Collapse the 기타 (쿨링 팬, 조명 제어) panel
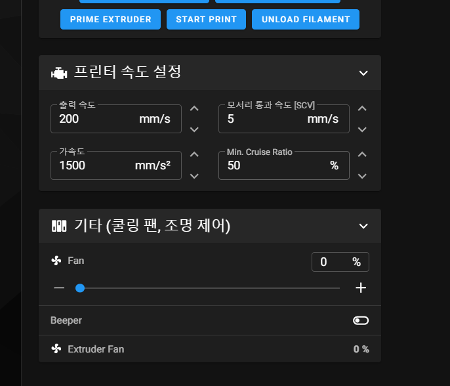This screenshot has height=386, width=450. [x=363, y=226]
